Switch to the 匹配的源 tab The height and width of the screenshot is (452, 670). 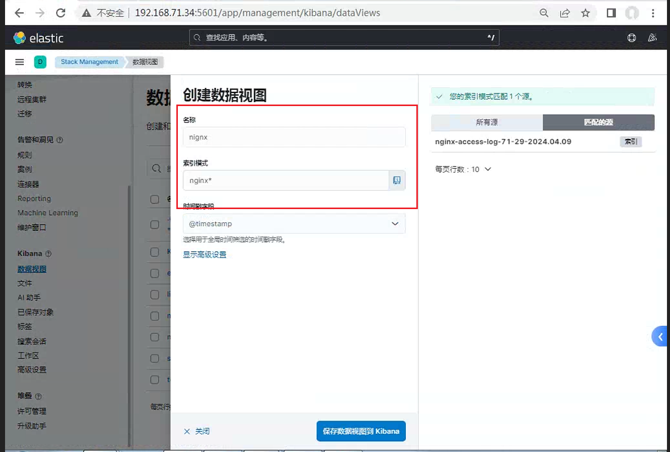pyautogui.click(x=599, y=123)
